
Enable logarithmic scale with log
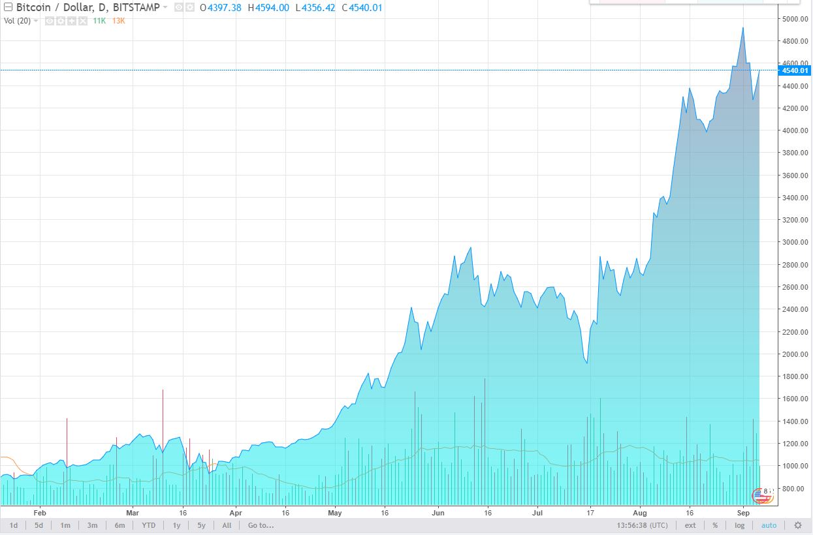[739, 525]
